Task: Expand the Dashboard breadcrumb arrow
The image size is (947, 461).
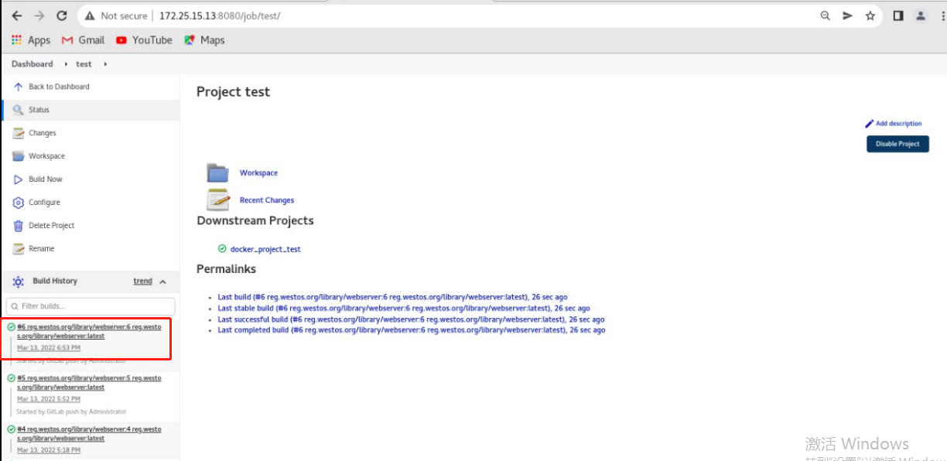Action: (67, 64)
